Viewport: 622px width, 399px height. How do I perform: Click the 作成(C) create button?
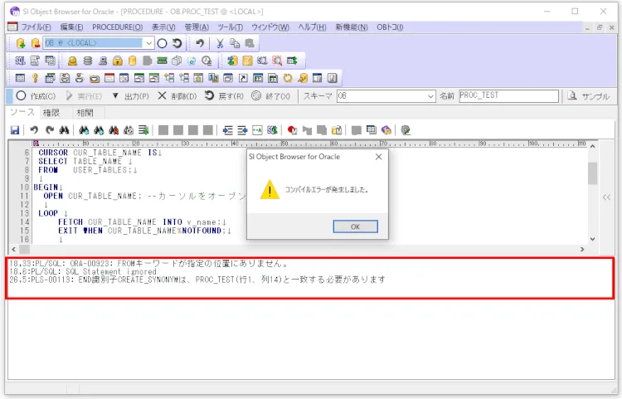coord(36,96)
